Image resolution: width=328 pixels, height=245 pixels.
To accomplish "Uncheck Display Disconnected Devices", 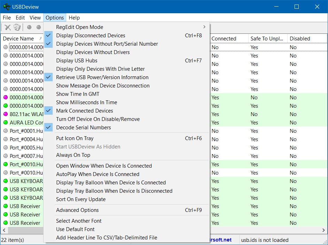I will click(x=127, y=35).
